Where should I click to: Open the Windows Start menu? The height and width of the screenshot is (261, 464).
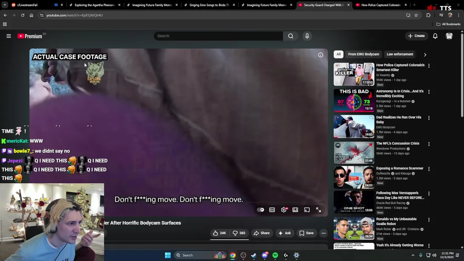168,255
